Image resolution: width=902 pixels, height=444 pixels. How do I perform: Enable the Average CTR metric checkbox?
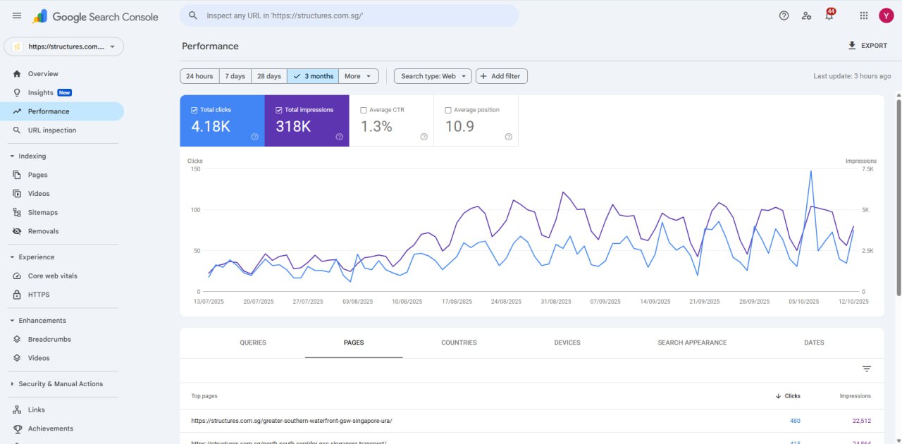[364, 109]
